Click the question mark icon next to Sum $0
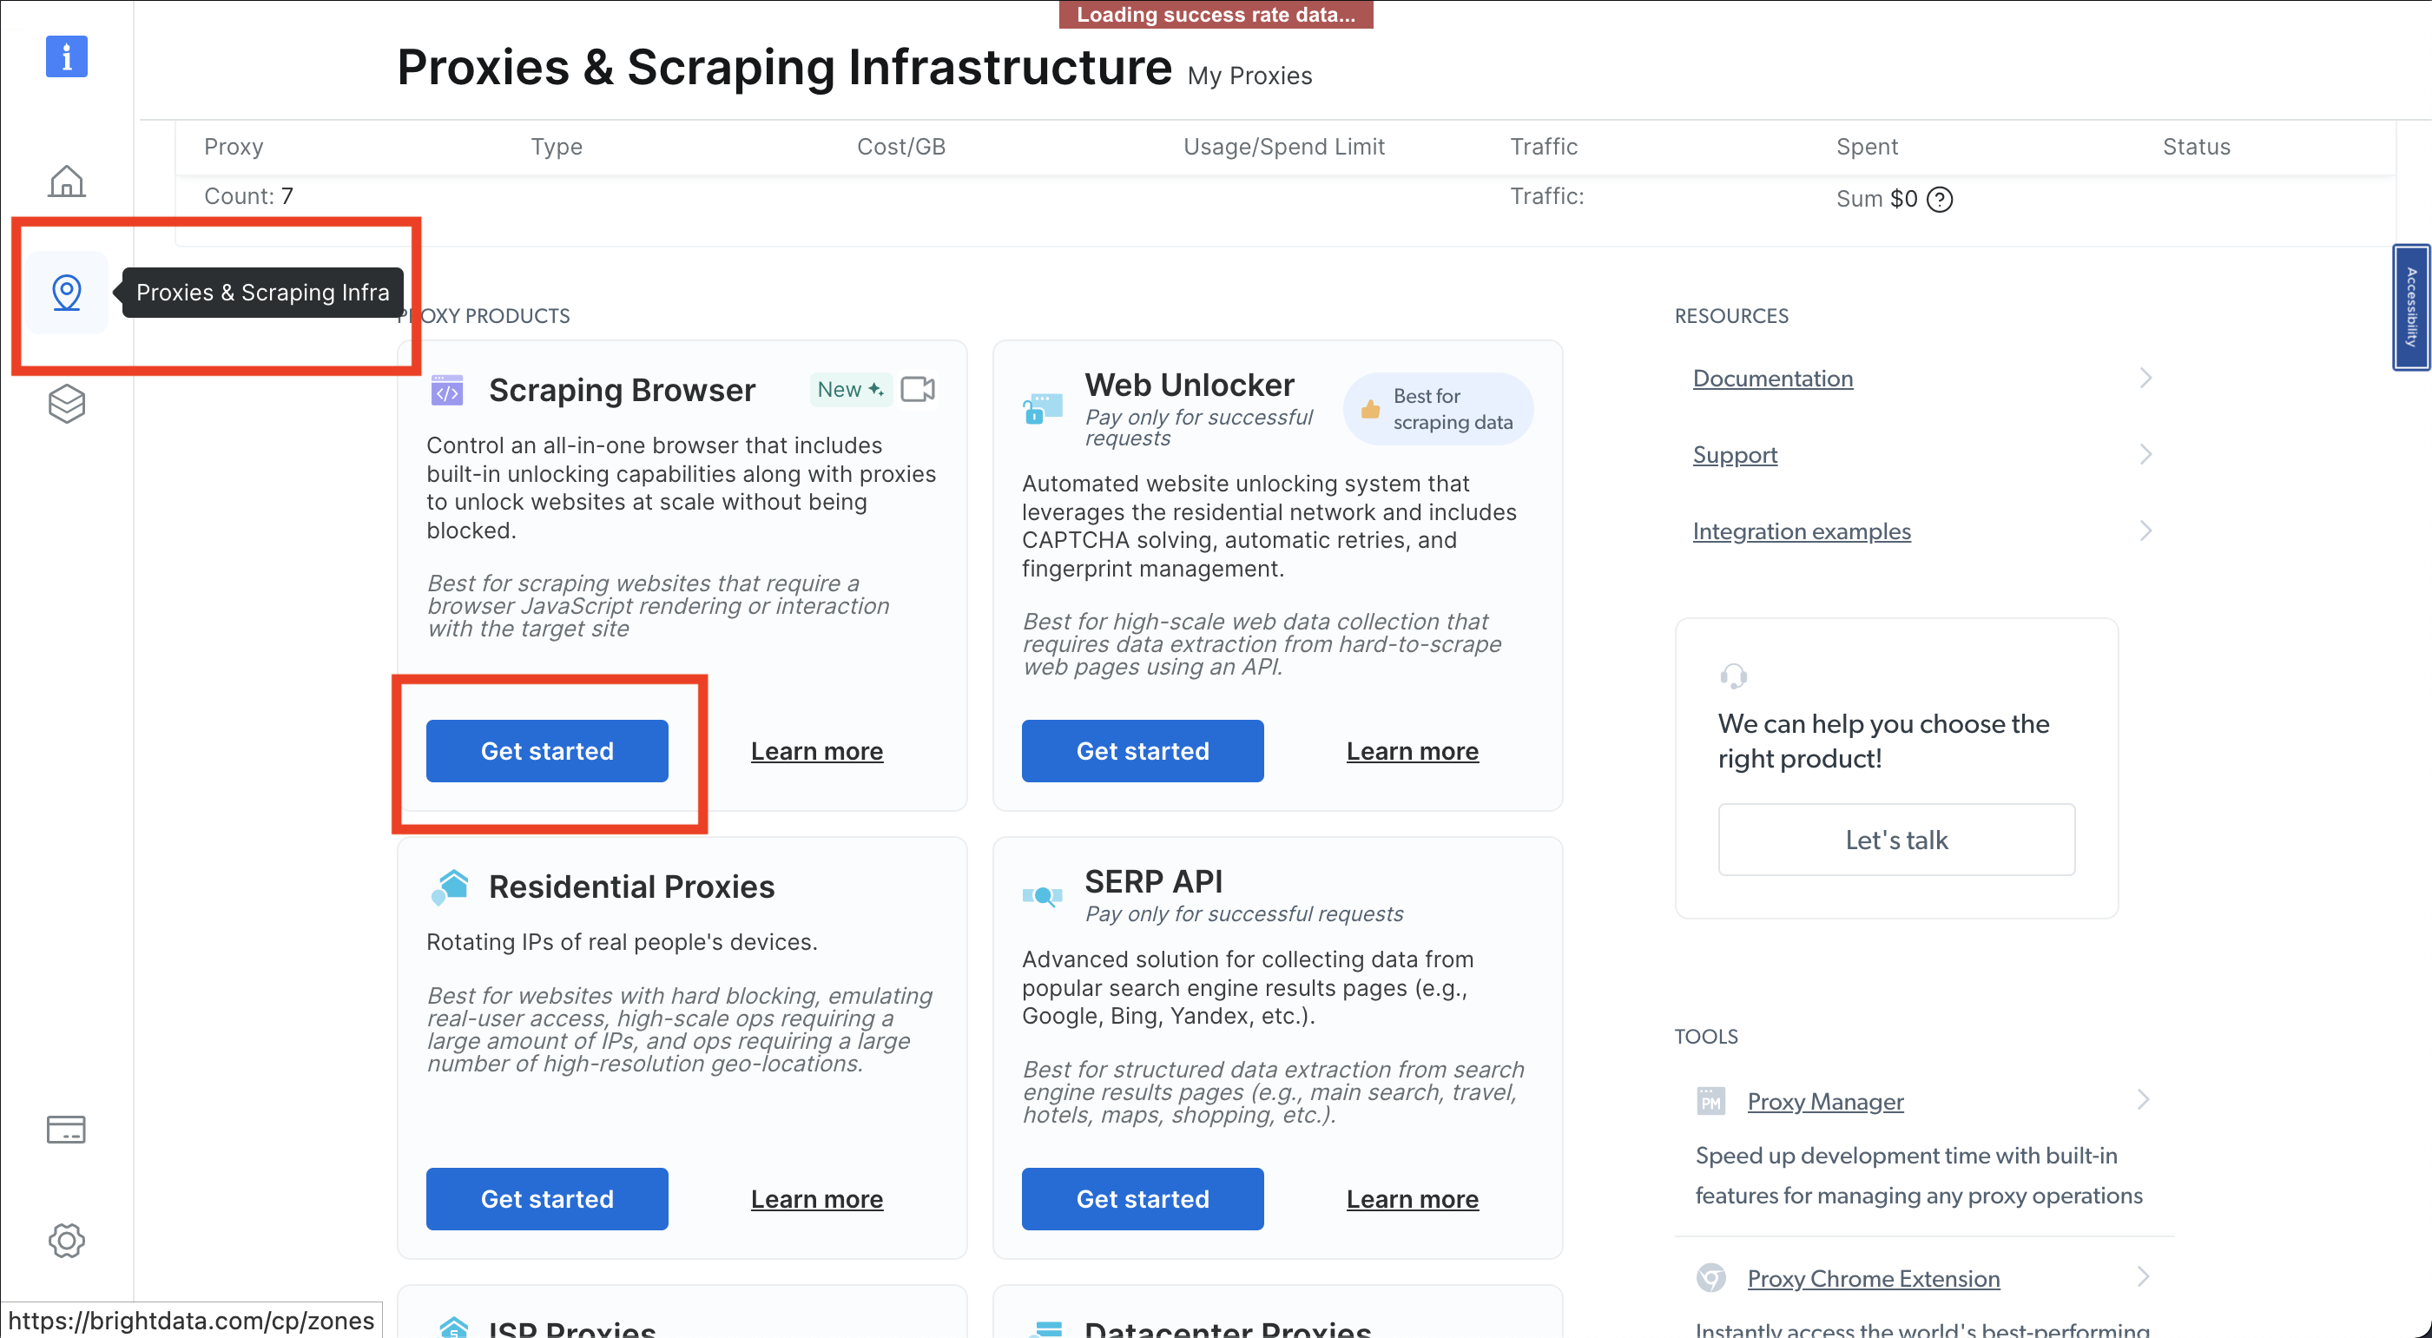Screen dimensions: 2432x1338 click(1941, 198)
